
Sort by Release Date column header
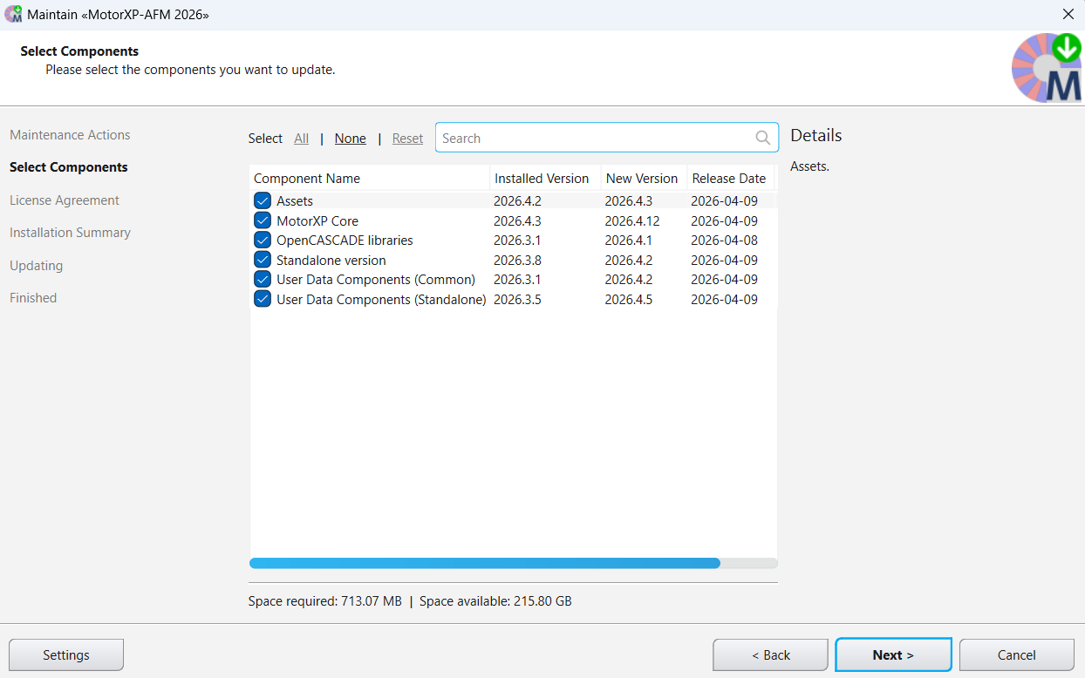pos(728,178)
